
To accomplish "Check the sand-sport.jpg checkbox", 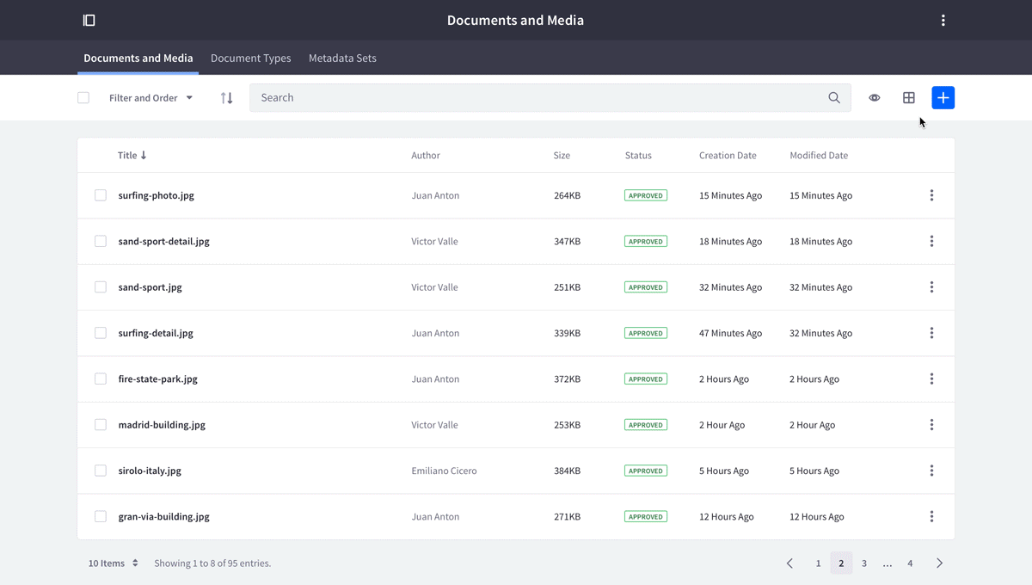I will point(100,286).
